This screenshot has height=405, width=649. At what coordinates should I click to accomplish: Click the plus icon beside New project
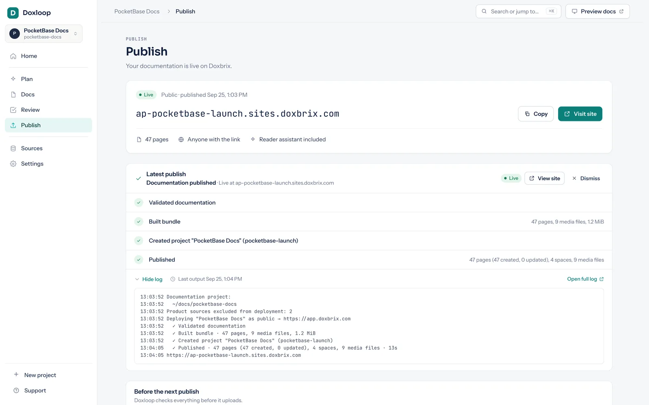click(16, 375)
